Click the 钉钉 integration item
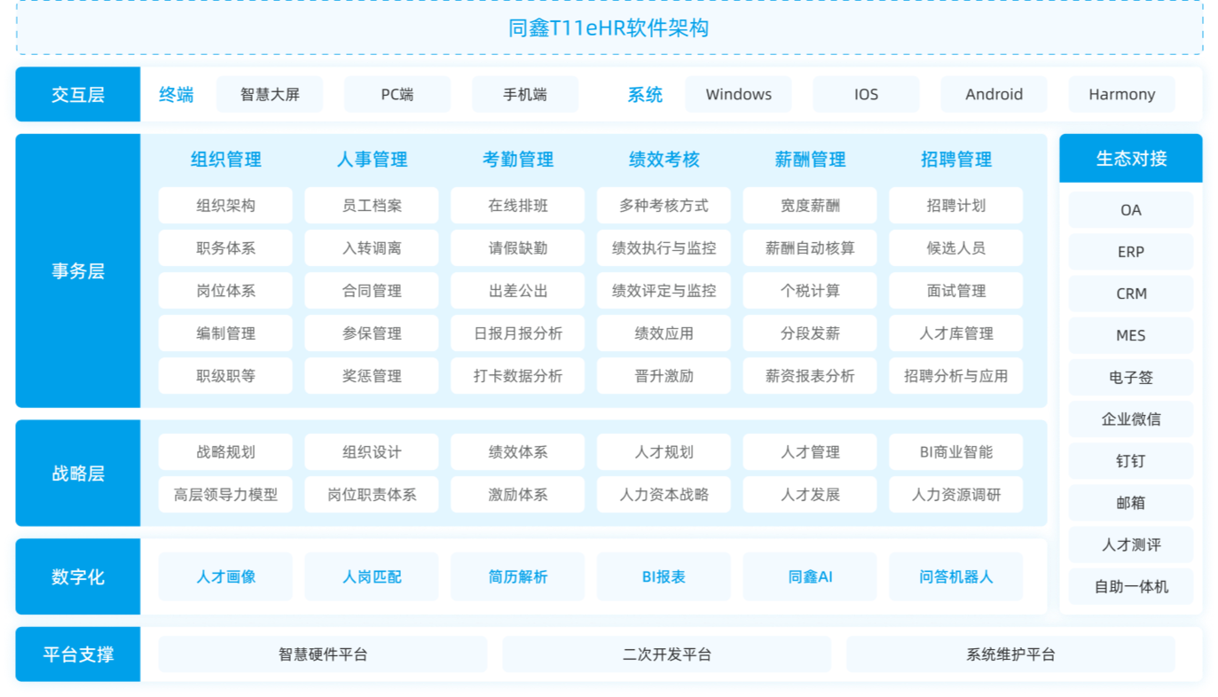This screenshot has height=697, width=1218. (x=1131, y=461)
